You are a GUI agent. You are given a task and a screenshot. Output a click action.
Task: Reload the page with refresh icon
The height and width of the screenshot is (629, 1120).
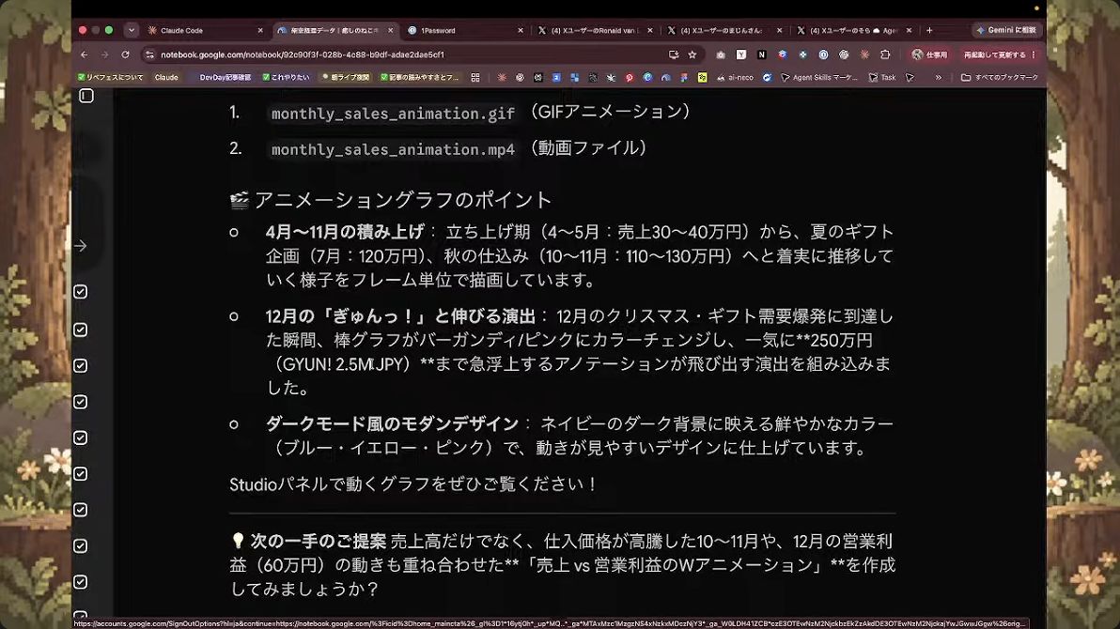(x=126, y=54)
